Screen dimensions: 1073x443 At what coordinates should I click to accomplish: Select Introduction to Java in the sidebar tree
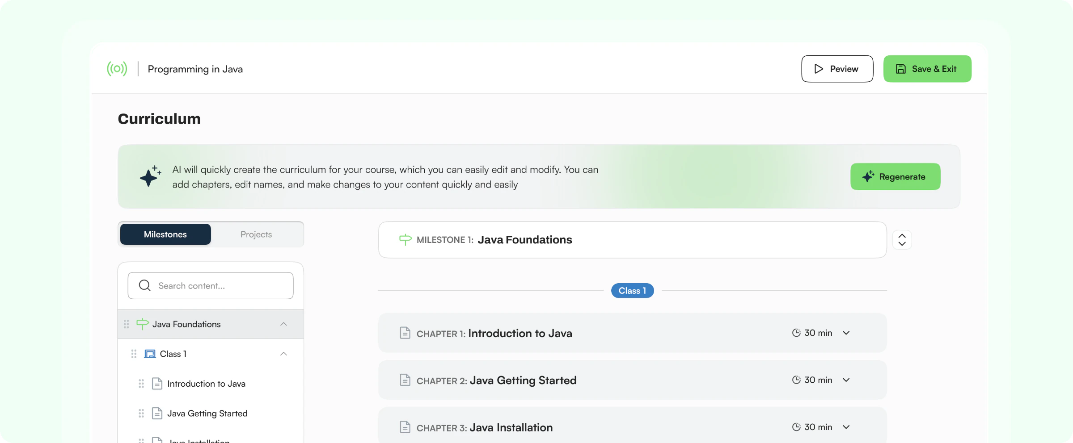coord(206,384)
